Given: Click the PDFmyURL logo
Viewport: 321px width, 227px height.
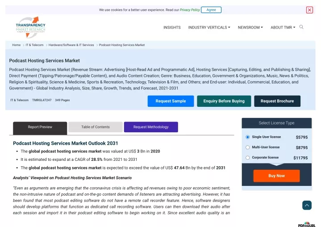Looking at the screenshot, I should click(306, 224).
